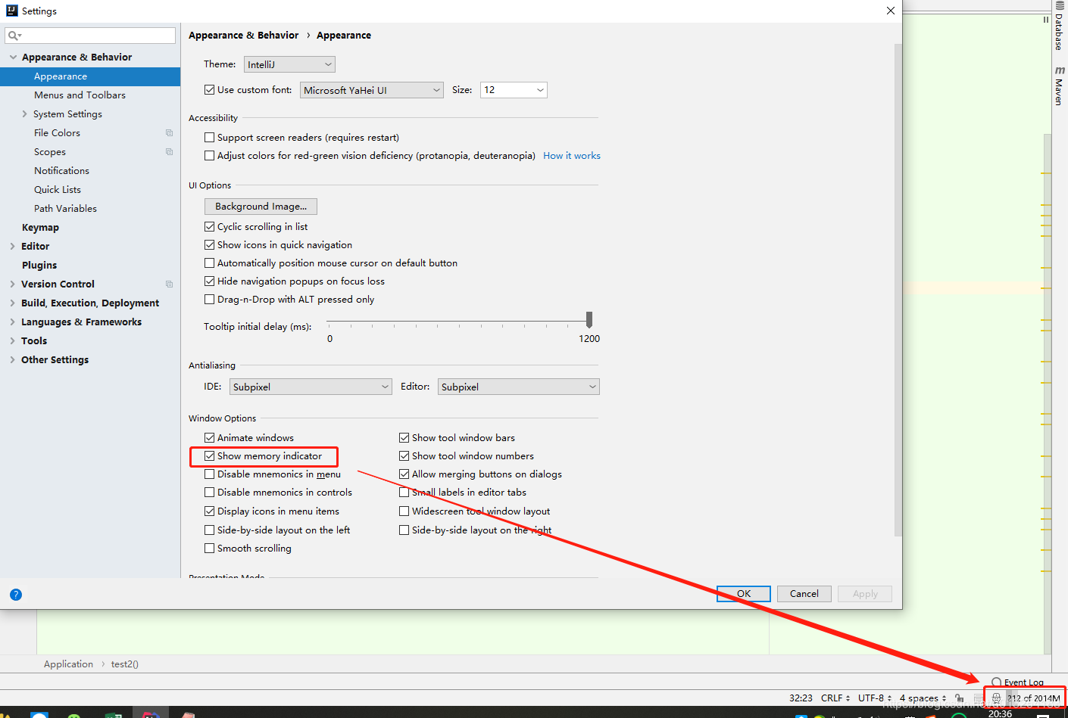Open the Event Log

(x=1017, y=682)
